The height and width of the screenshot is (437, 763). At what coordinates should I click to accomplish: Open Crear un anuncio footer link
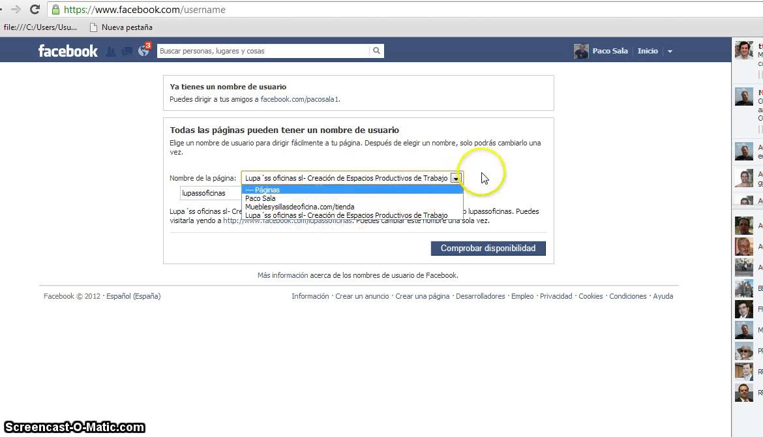pyautogui.click(x=362, y=296)
